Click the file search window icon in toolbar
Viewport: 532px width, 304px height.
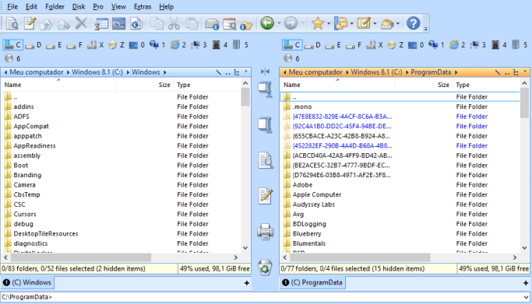coord(230,23)
